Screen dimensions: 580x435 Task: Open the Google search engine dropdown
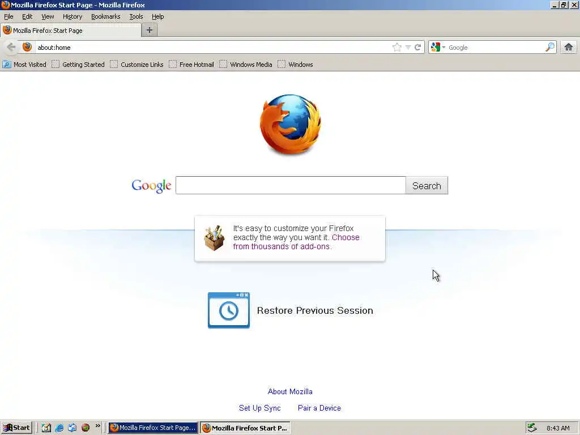coord(438,48)
